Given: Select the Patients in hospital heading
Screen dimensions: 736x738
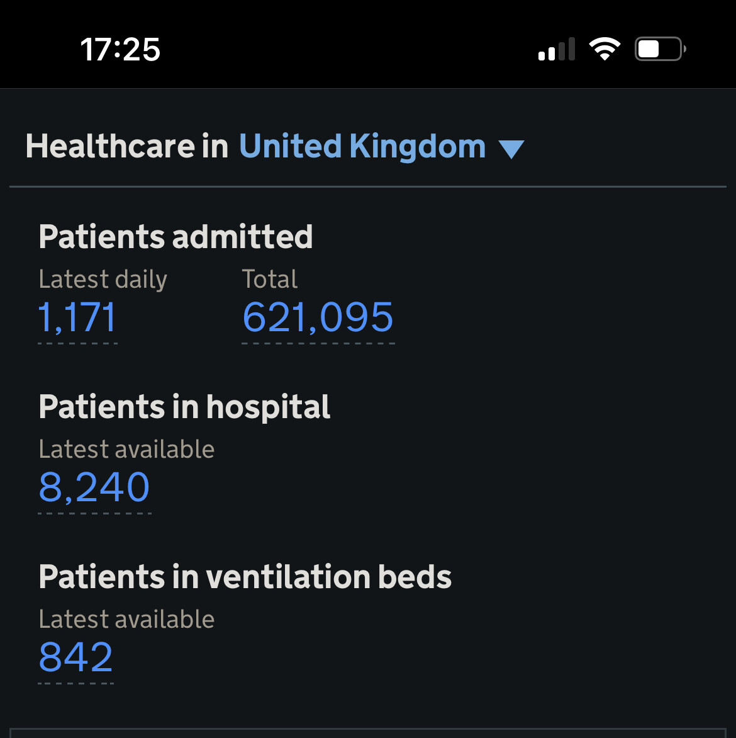Looking at the screenshot, I should (184, 407).
